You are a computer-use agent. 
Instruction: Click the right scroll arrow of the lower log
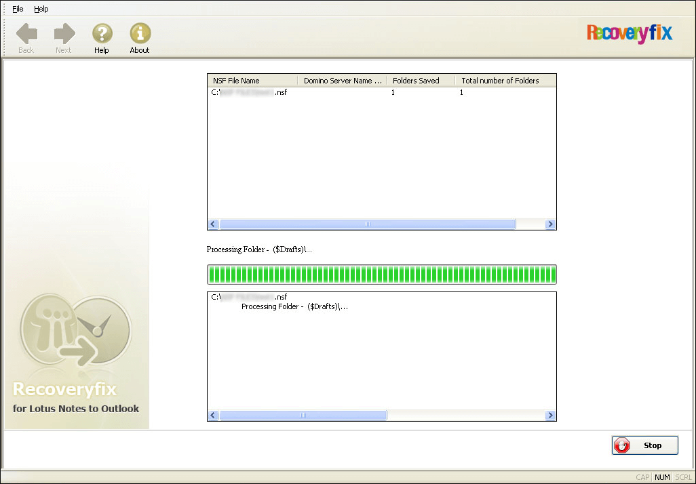coord(550,416)
